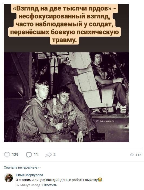This screenshot has height=190, width=144.
Task: Share the post using the arrow icon
Action: (49, 155)
